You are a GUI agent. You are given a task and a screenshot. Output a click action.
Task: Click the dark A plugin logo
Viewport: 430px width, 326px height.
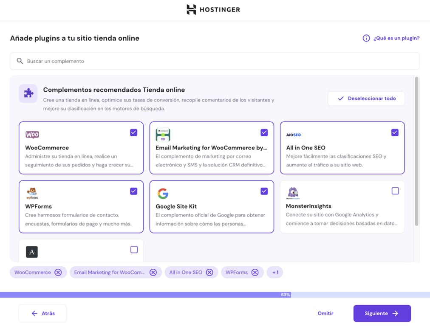click(x=32, y=252)
